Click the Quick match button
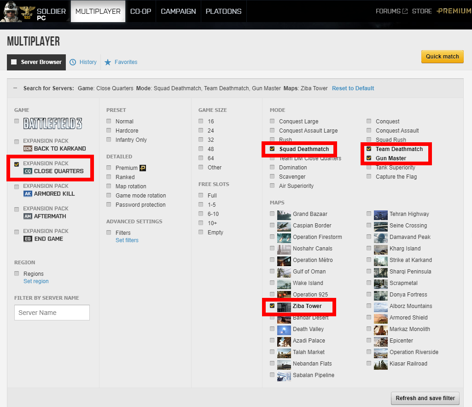 point(442,57)
